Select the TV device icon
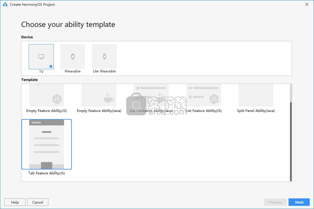Viewport: 314px width, 209px height. (41, 57)
